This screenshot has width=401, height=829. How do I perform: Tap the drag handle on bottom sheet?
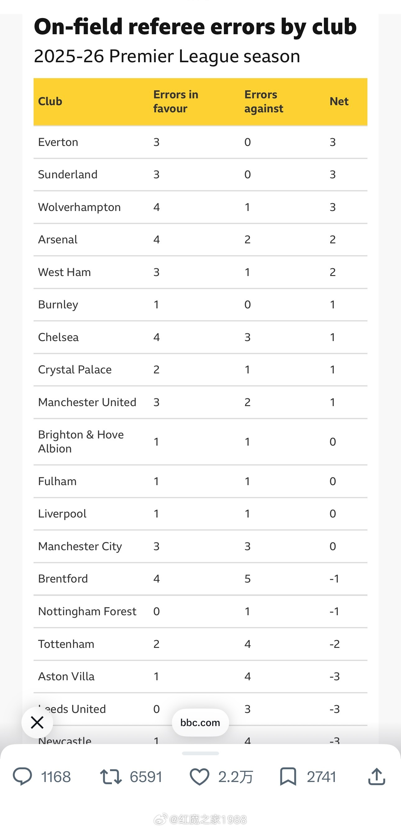point(200,753)
